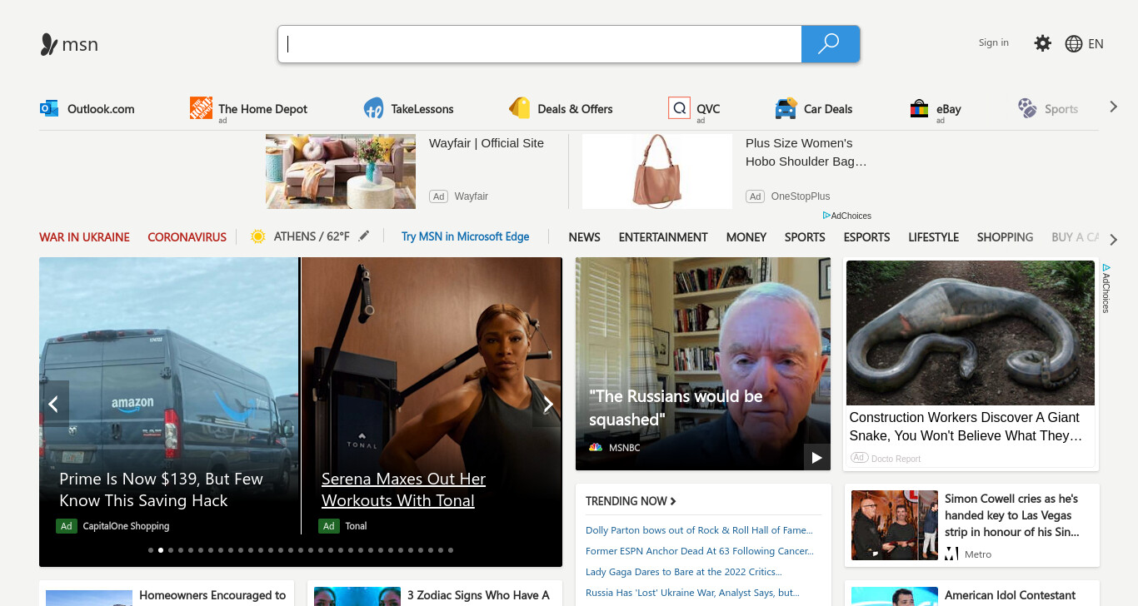
Task: Click the blue search magnifier button
Action: 830,44
